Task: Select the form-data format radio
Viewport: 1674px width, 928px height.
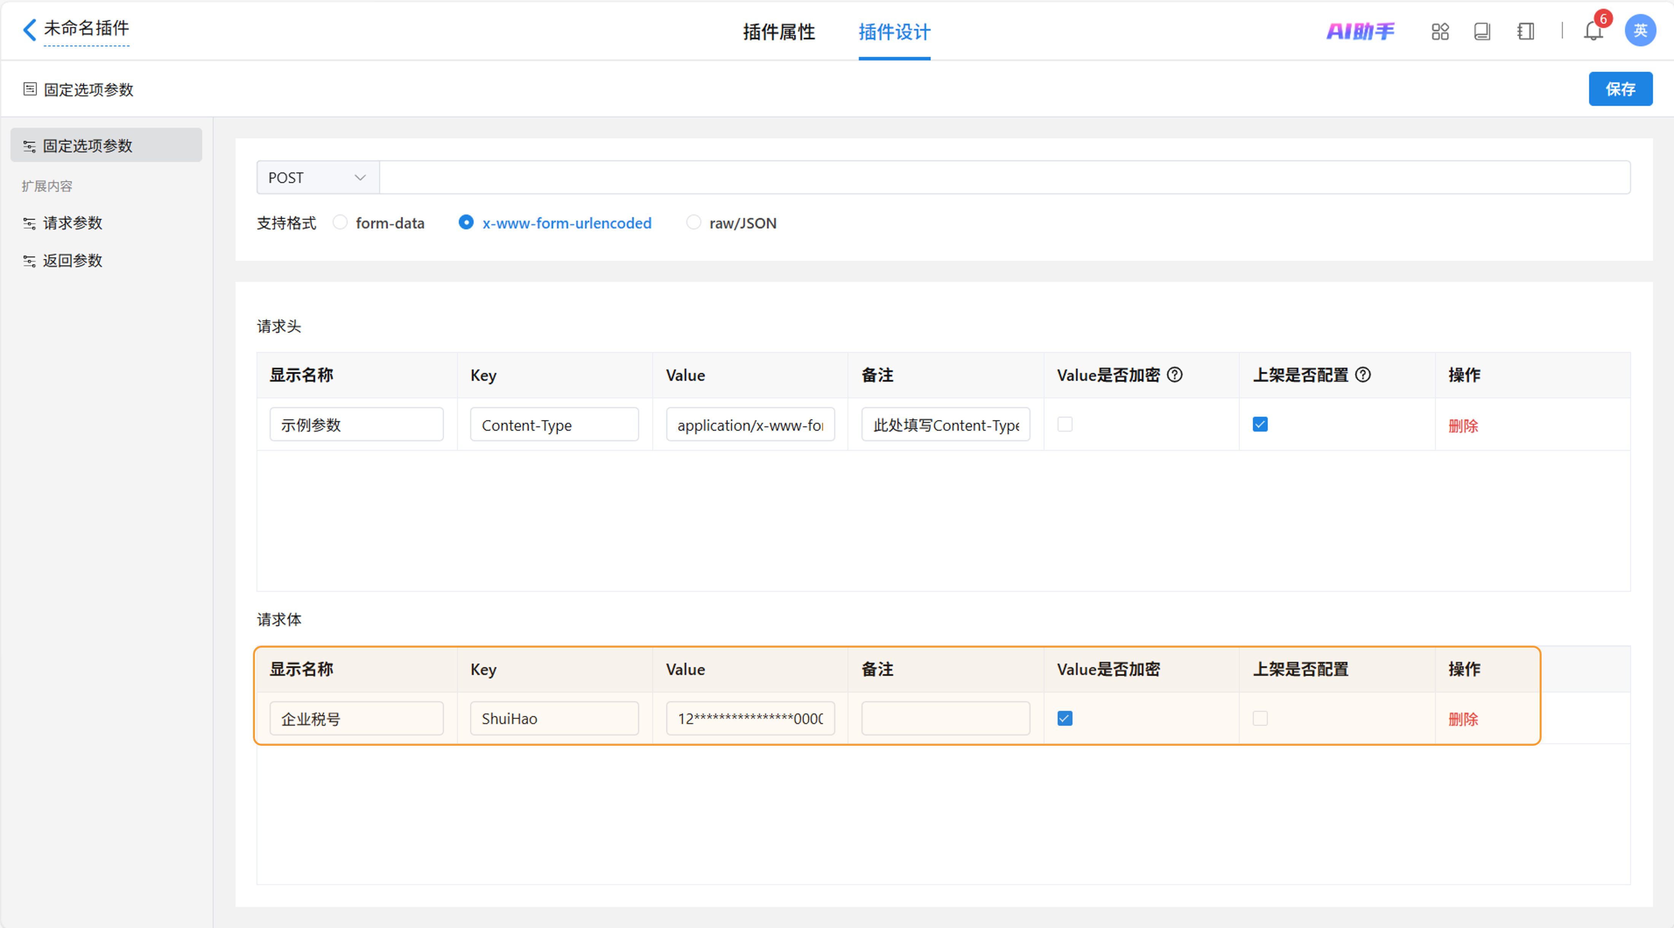Action: coord(340,223)
